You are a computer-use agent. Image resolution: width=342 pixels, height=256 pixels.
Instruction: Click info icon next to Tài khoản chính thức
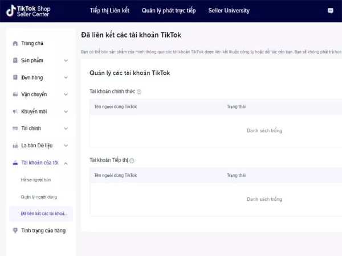pos(139,92)
